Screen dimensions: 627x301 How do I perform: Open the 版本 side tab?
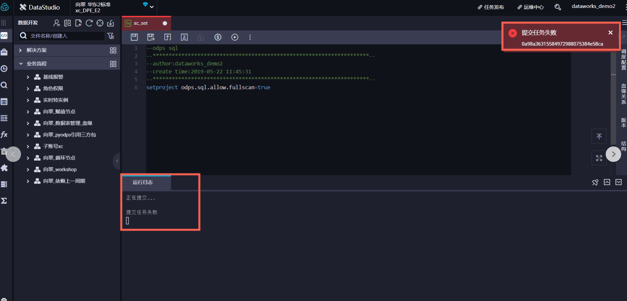pos(623,122)
